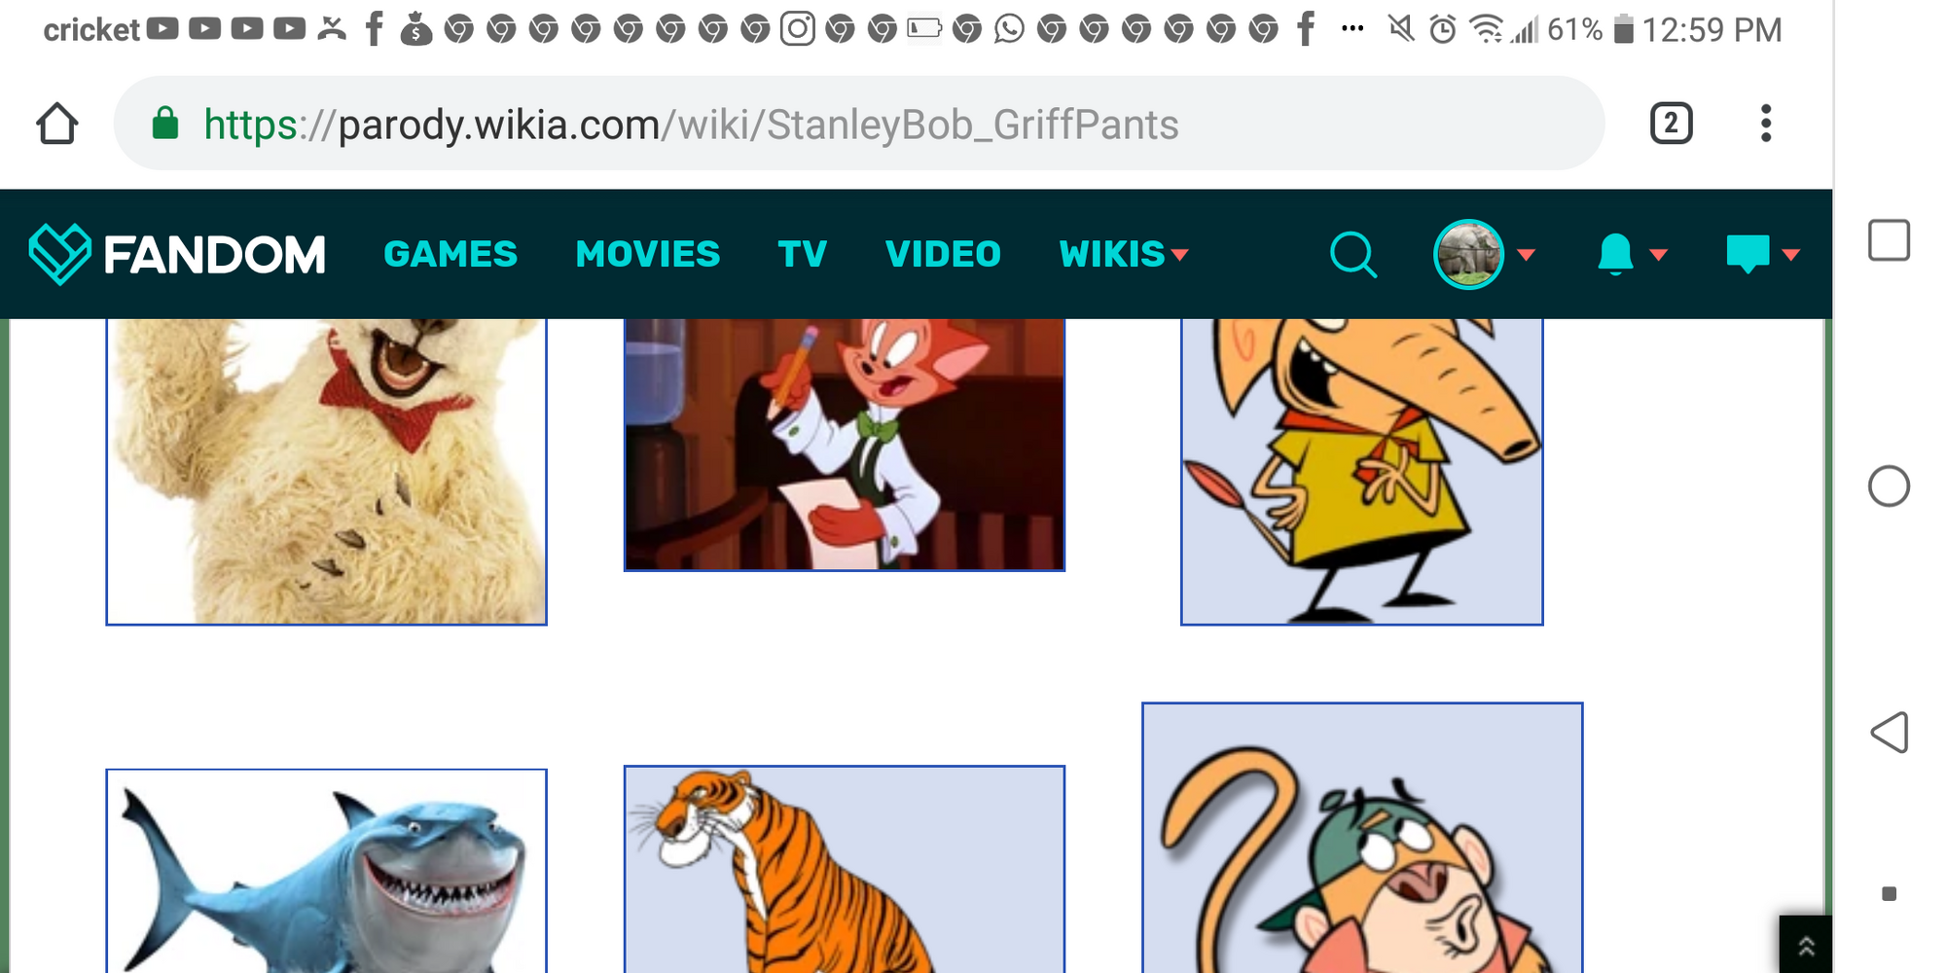Screen dimensions: 1946x973
Task: Expand the WIKIS dropdown menu
Action: pyautogui.click(x=1123, y=254)
